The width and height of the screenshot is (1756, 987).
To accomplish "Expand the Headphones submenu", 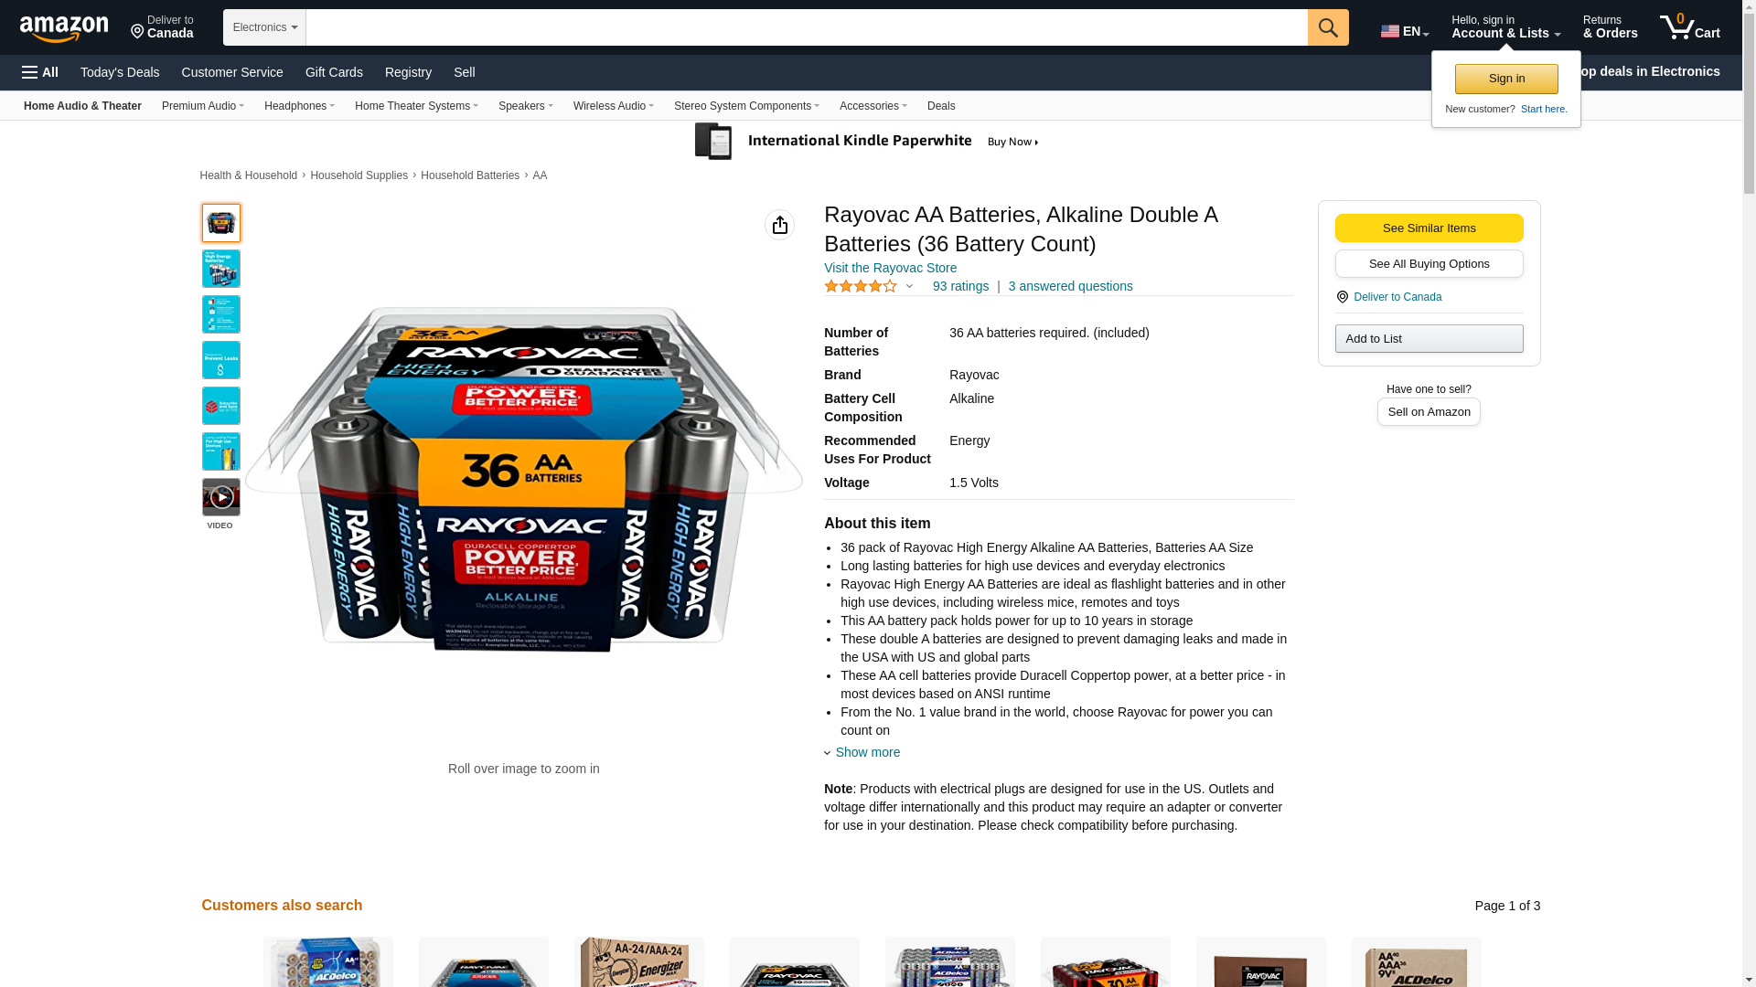I will [x=299, y=106].
